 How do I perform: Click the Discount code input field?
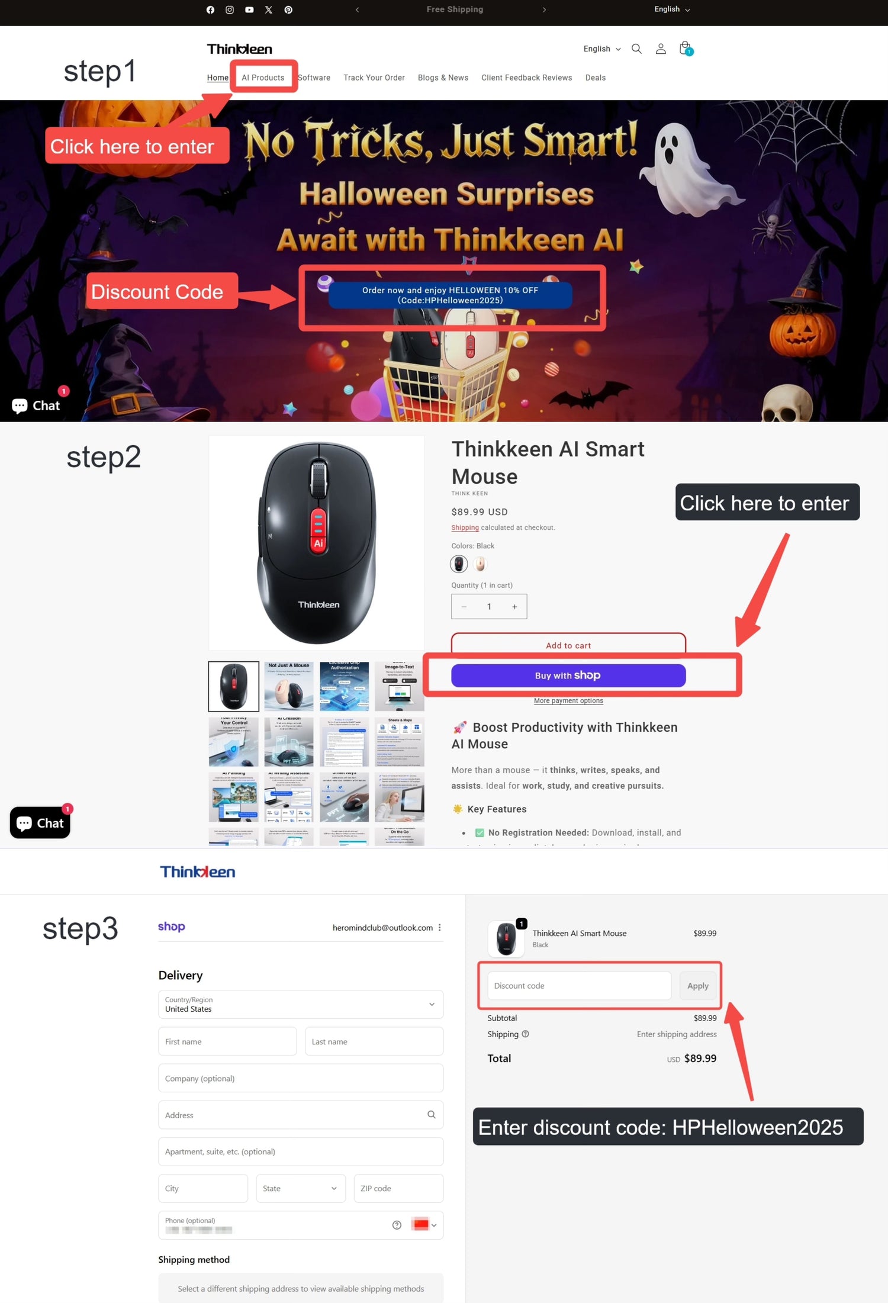point(580,986)
